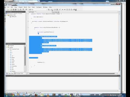
Task: Click the Help question mark toolbar icon
Action: (74, 9)
